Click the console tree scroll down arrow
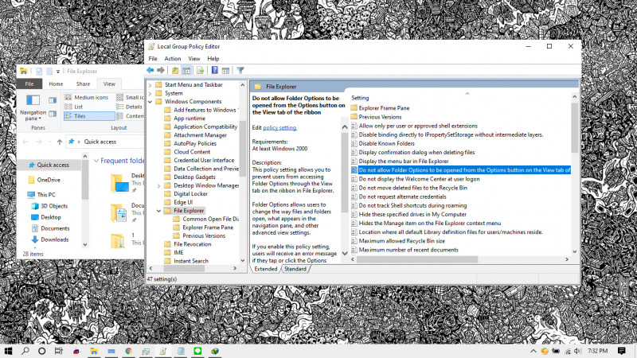Screen dimensions: 637x358 (x=243, y=261)
